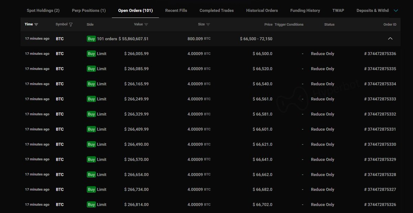Sort by the Value column icon

146,24
